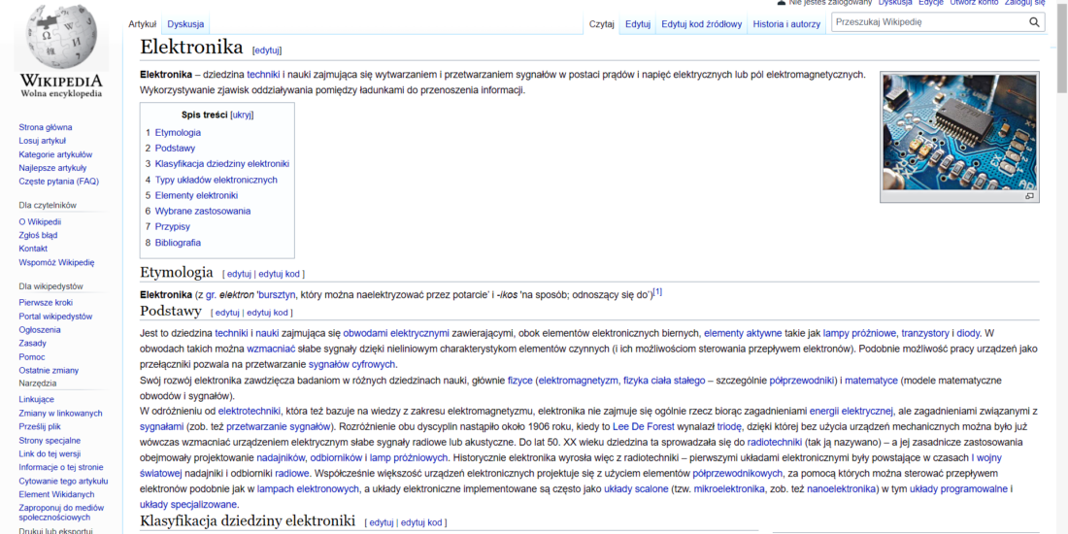Open Ogłoszenia sidebar link
Viewport: 1068px width, 534px height.
click(x=40, y=330)
